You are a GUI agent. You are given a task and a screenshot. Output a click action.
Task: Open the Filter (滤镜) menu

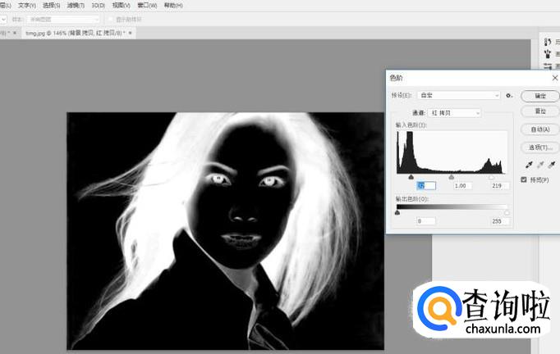tap(76, 6)
